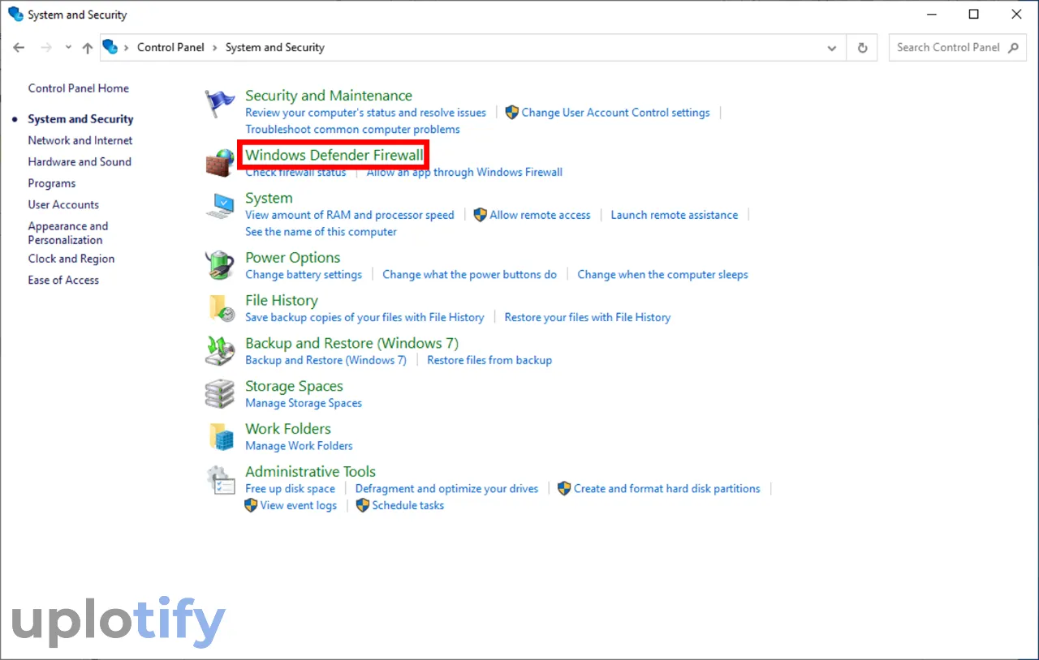Open Security and Maintenance heading link
Screen dimensions: 1039x660
pyautogui.click(x=329, y=96)
